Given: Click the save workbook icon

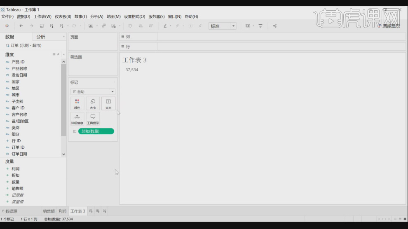Looking at the screenshot, I should tap(42, 26).
